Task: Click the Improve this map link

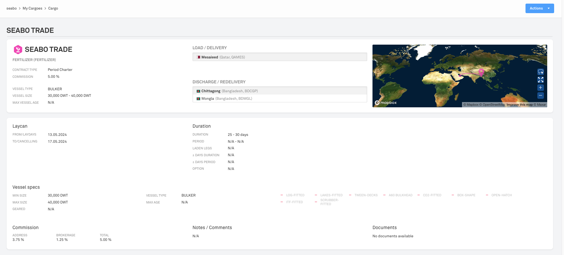Action: point(519,105)
